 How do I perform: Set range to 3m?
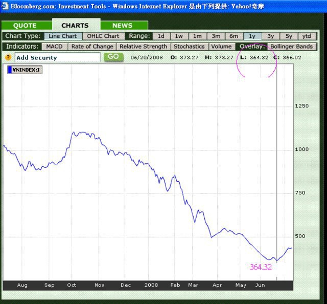coord(216,36)
